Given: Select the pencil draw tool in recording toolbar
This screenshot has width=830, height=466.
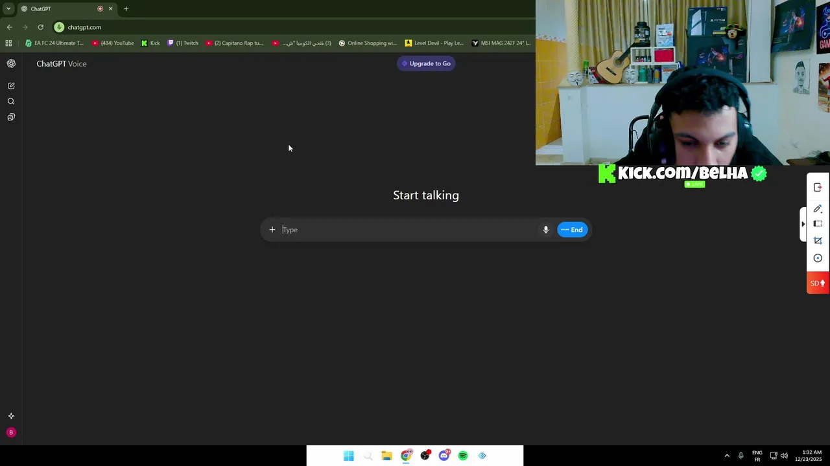Looking at the screenshot, I should pyautogui.click(x=818, y=208).
